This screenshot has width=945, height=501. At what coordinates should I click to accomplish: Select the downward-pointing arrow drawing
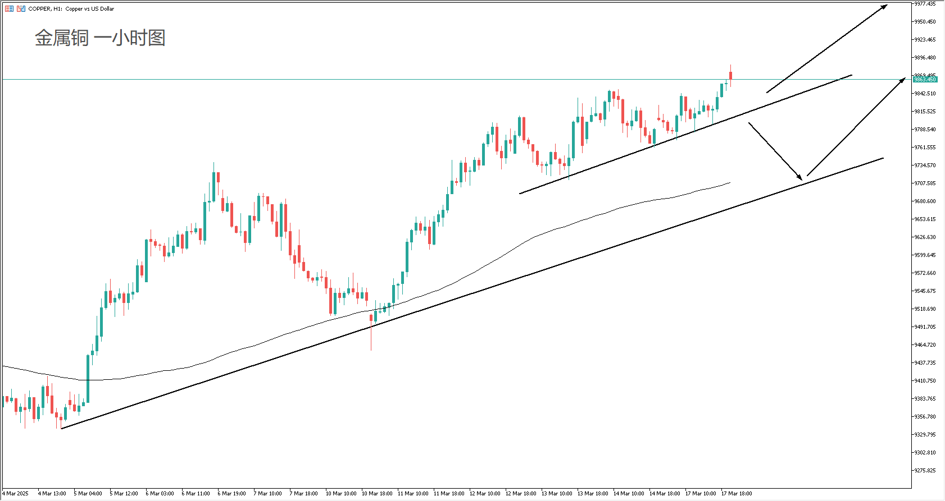point(774,150)
